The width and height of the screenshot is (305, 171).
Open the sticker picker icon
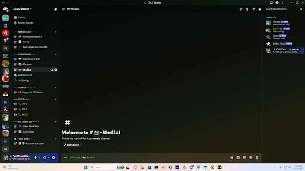[x=244, y=158]
